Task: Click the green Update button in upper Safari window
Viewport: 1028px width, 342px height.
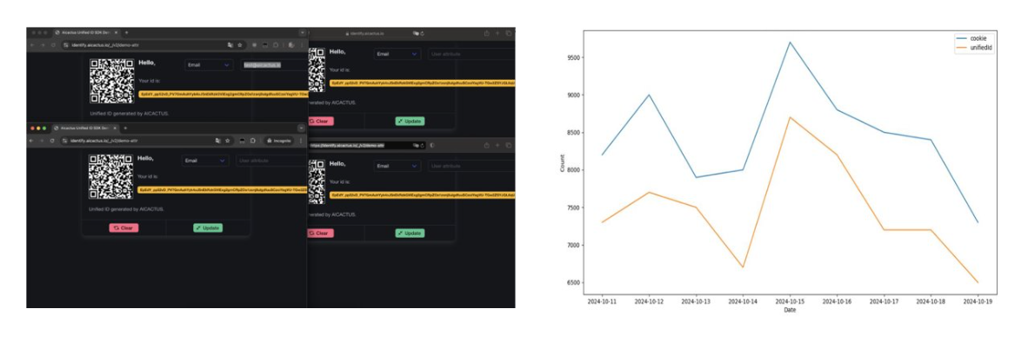Action: click(410, 121)
